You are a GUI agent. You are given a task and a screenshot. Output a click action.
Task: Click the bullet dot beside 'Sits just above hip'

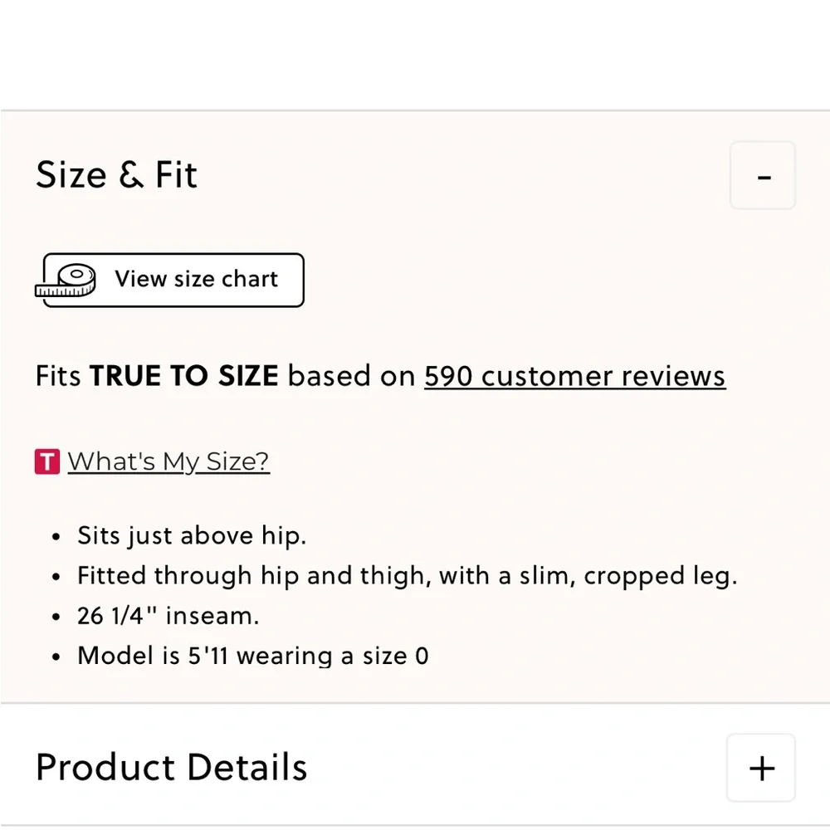(x=56, y=537)
